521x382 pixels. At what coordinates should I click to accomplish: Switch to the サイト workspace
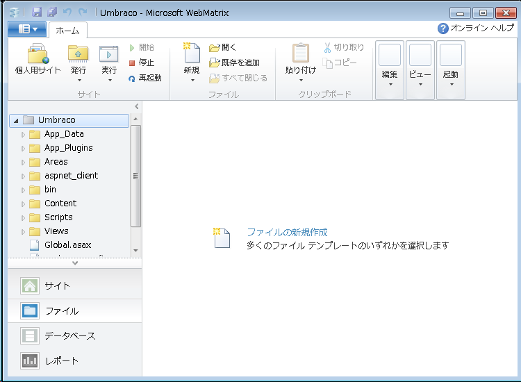[x=75, y=285]
